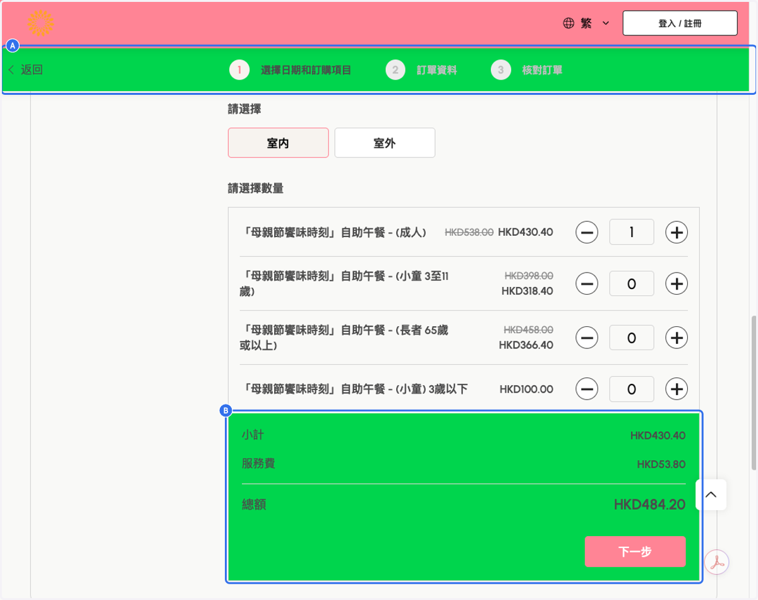
Task: Open the 繁 language dropdown
Action: (586, 23)
